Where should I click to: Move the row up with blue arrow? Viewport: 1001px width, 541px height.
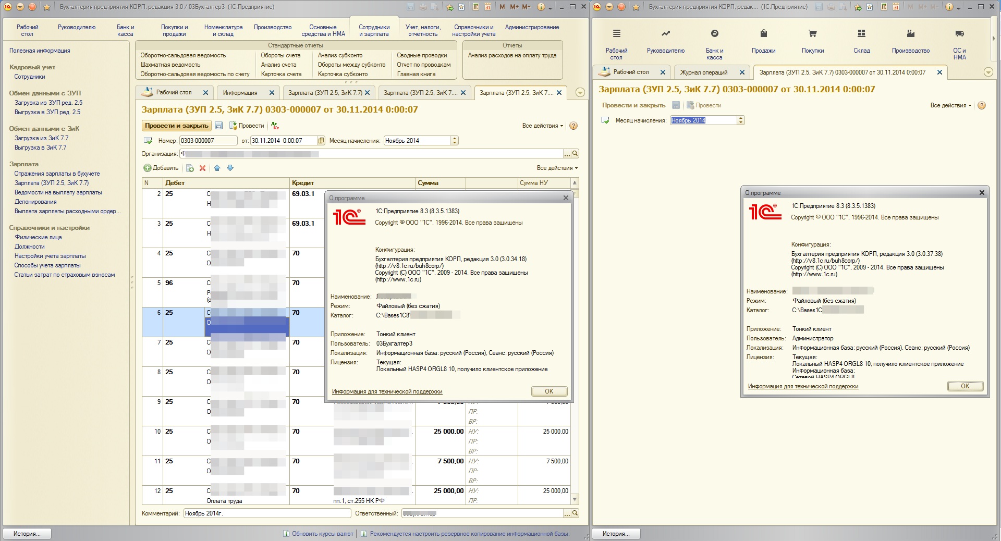click(x=217, y=168)
